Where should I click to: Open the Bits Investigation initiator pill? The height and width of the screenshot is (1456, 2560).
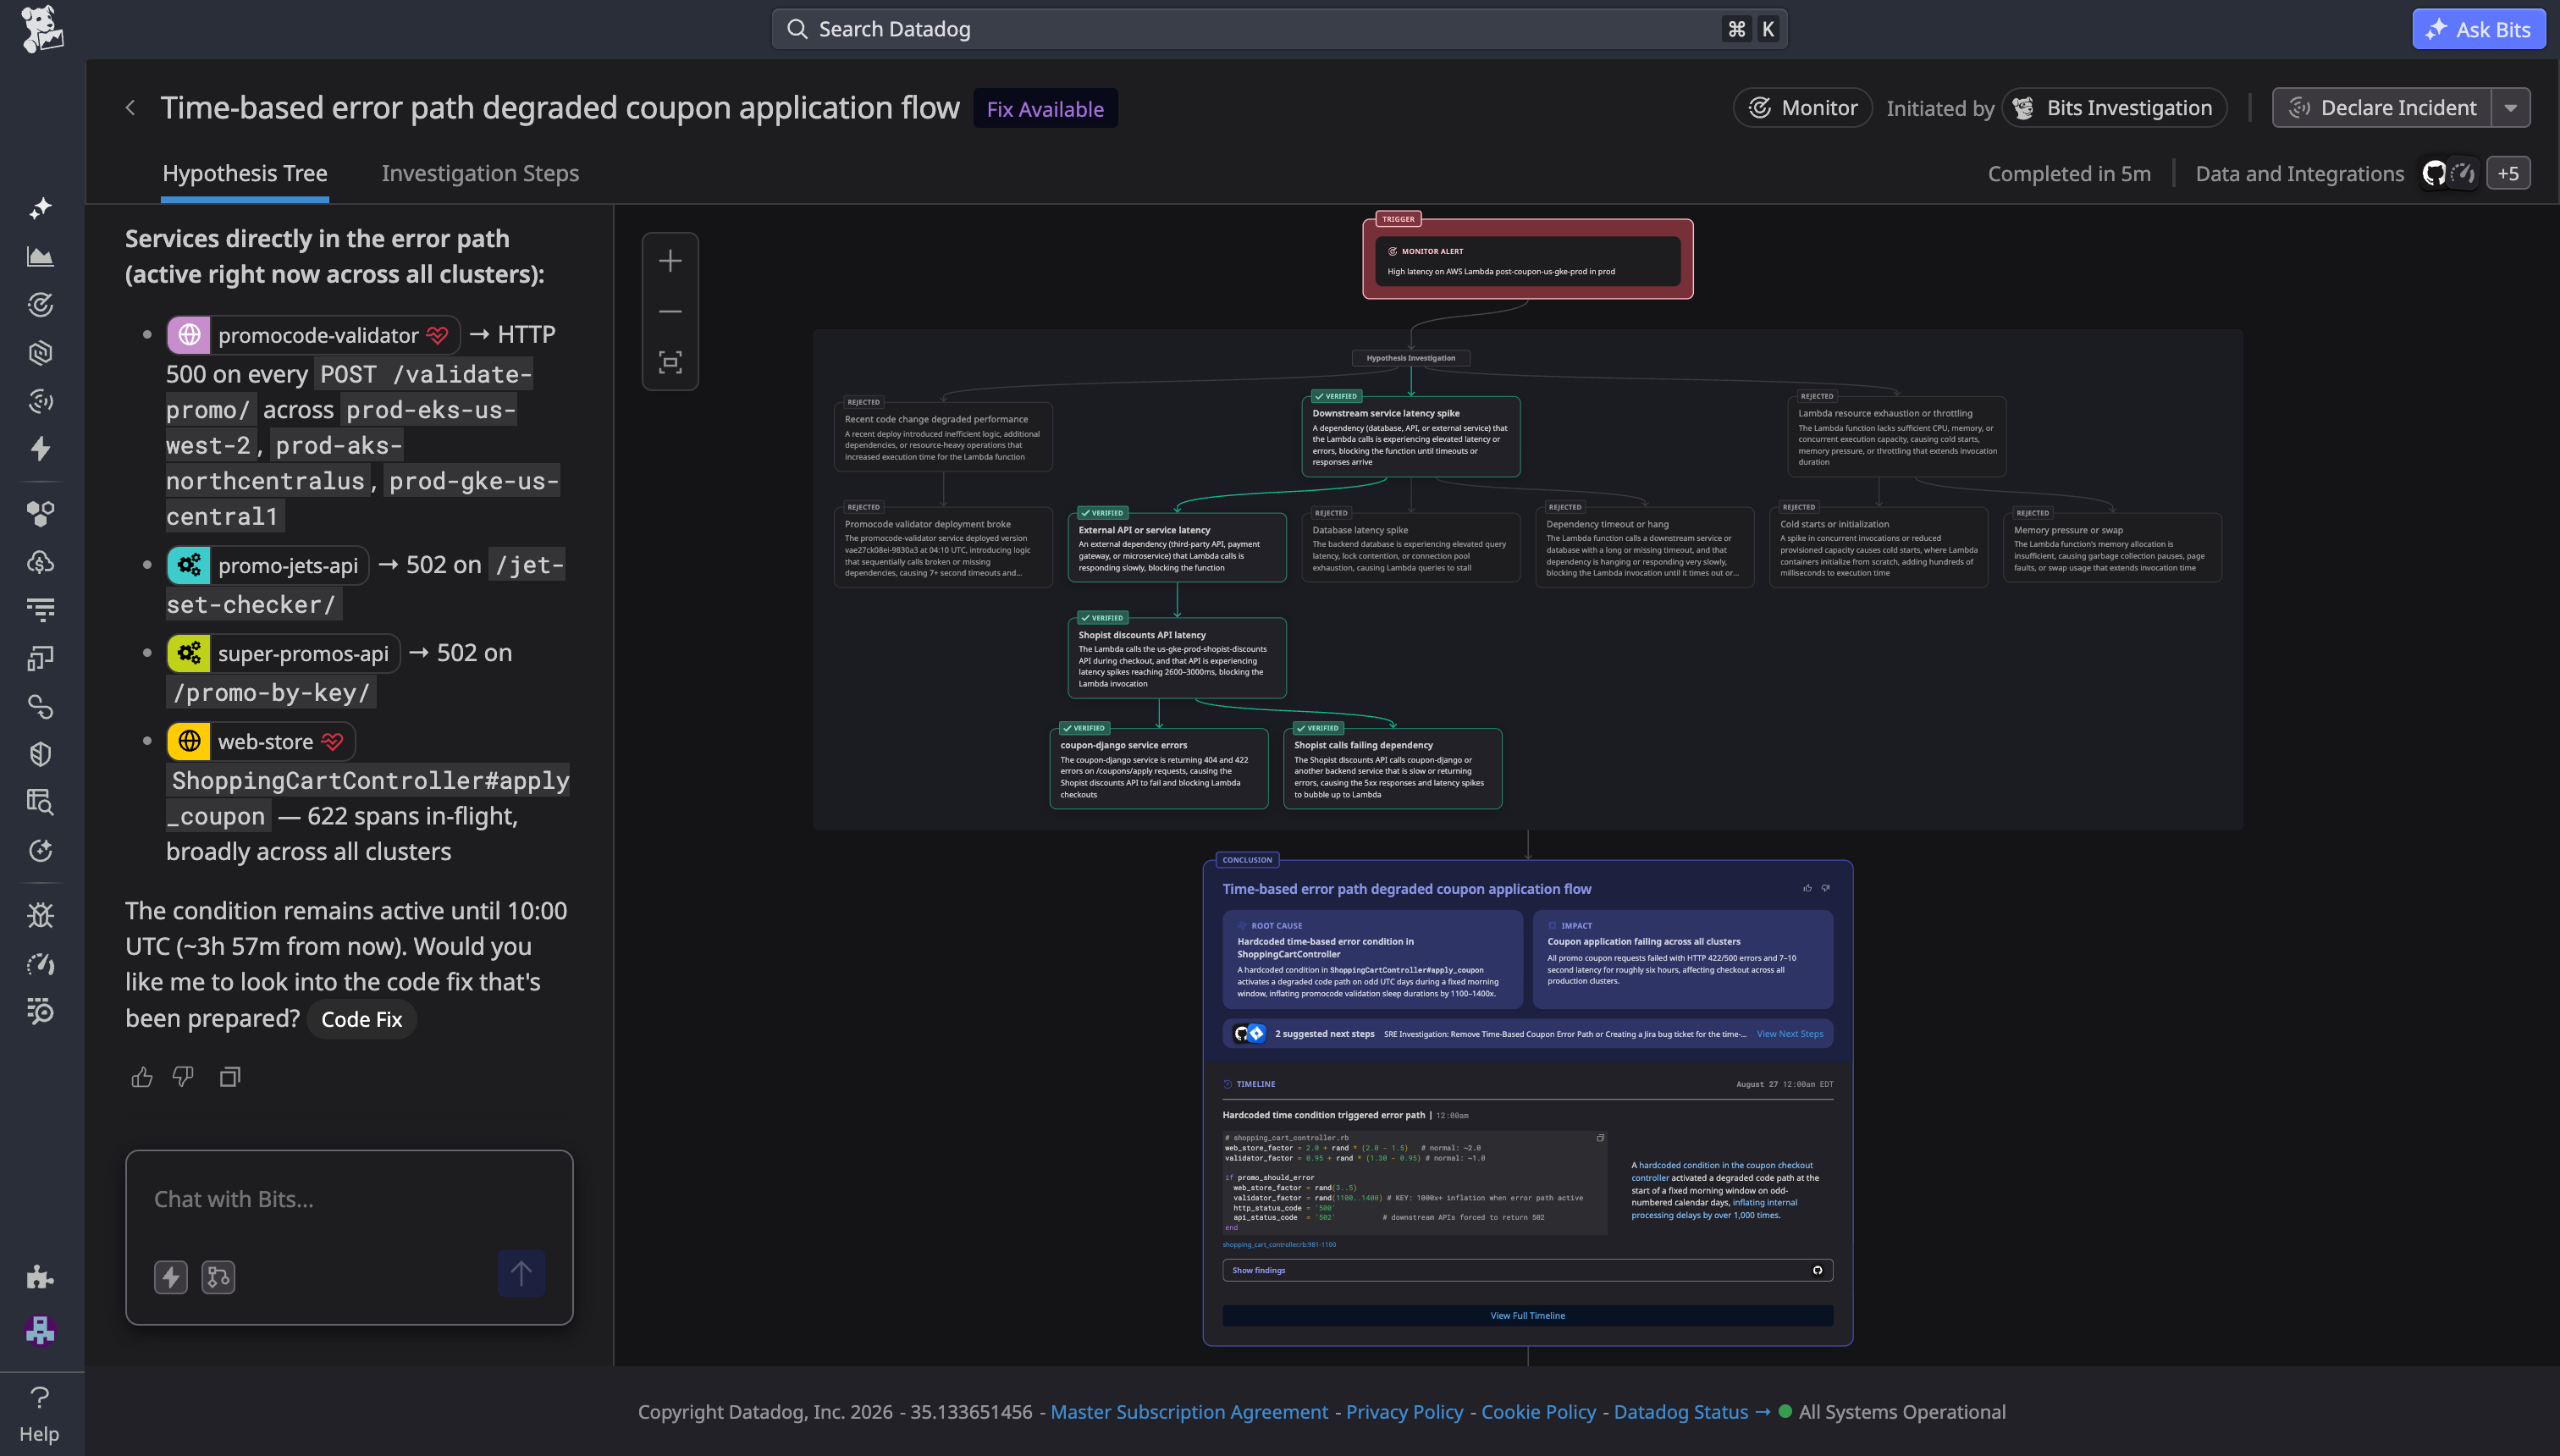(x=2114, y=108)
